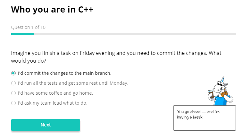Click the unicorn mascot's face
Viewport: 250px width, 138px height.
pyautogui.click(x=217, y=88)
